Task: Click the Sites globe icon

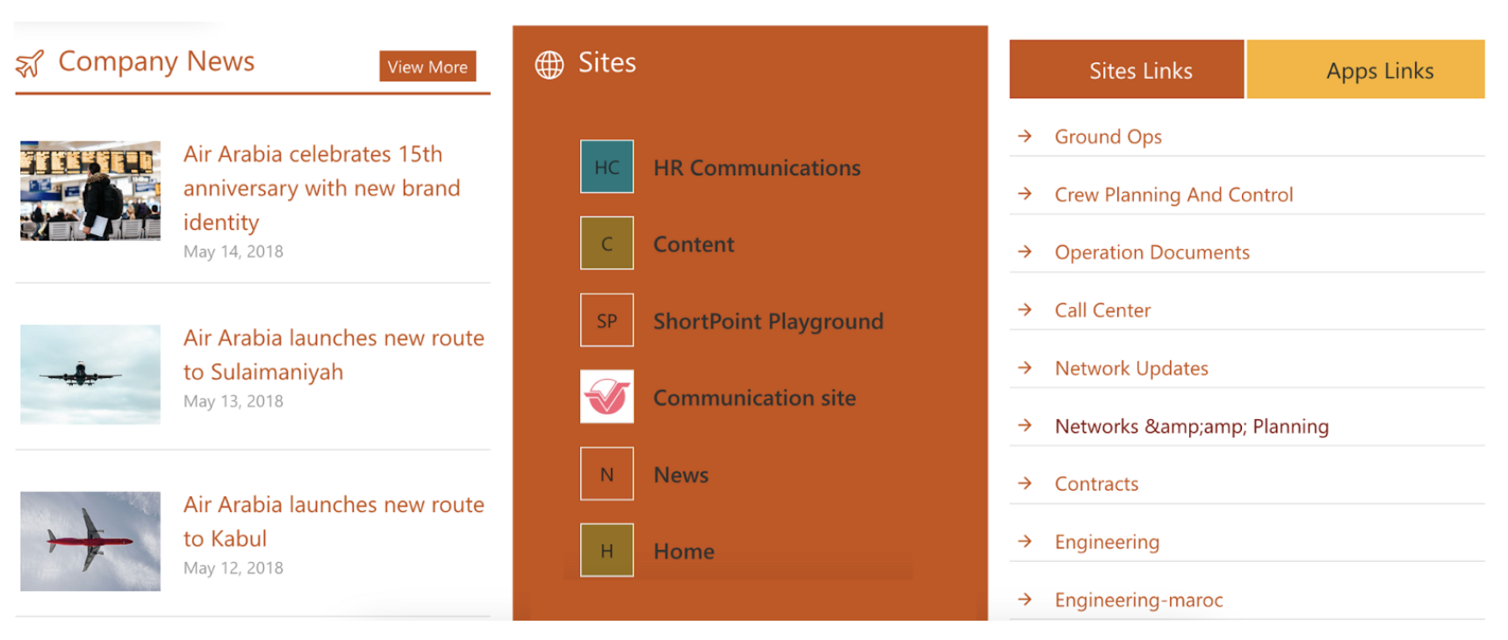Action: coord(549,64)
